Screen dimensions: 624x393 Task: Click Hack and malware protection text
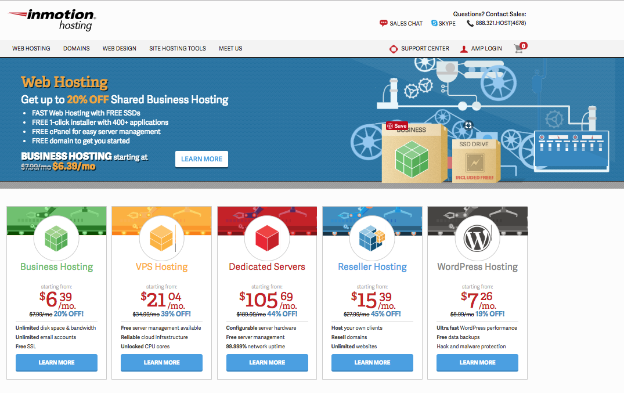click(x=471, y=347)
